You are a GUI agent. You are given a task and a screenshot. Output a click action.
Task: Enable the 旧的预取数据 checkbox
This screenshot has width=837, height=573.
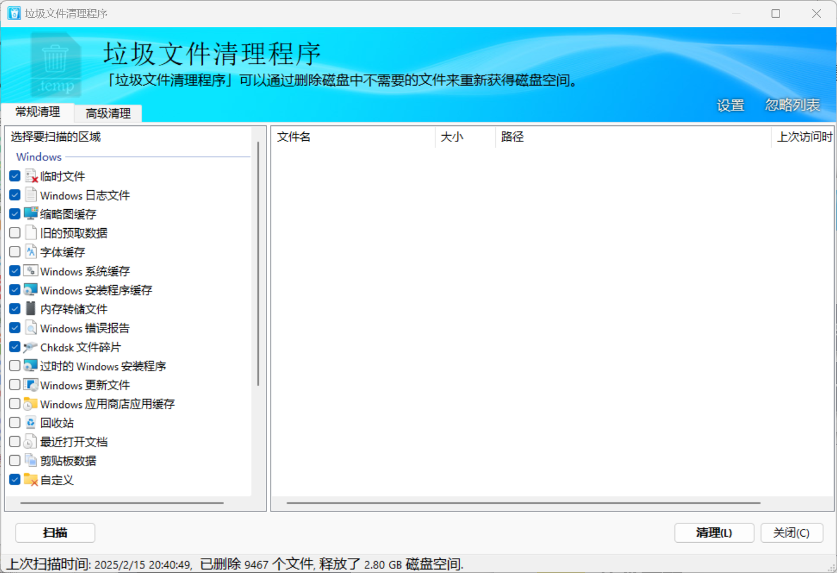tap(15, 233)
